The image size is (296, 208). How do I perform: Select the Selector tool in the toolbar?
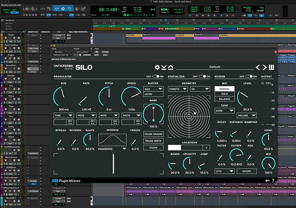[63, 9]
